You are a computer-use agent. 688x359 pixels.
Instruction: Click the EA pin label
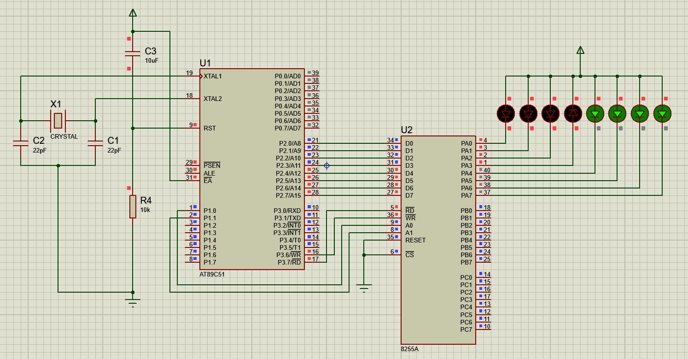coord(208,181)
